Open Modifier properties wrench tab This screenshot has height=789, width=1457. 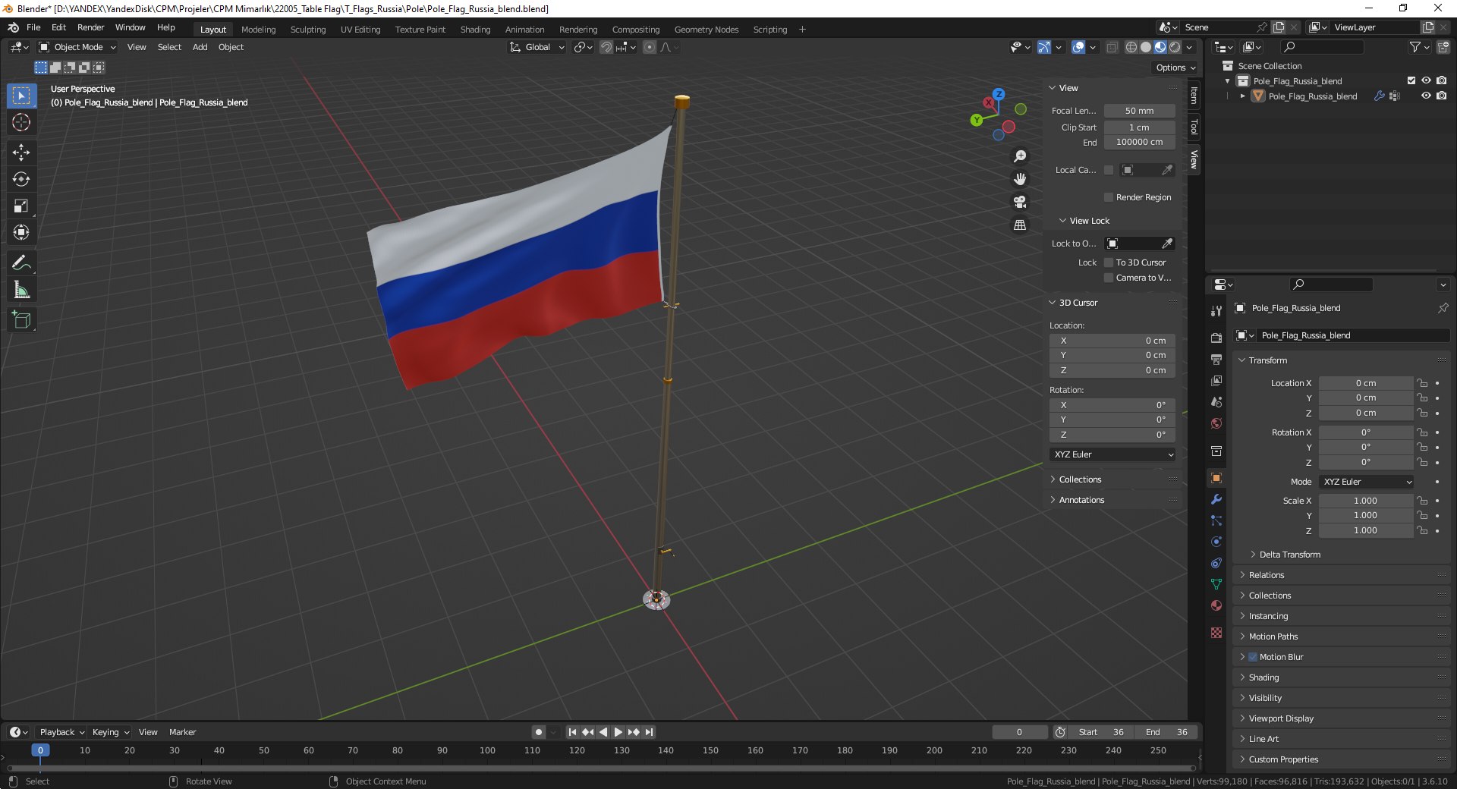pos(1216,499)
